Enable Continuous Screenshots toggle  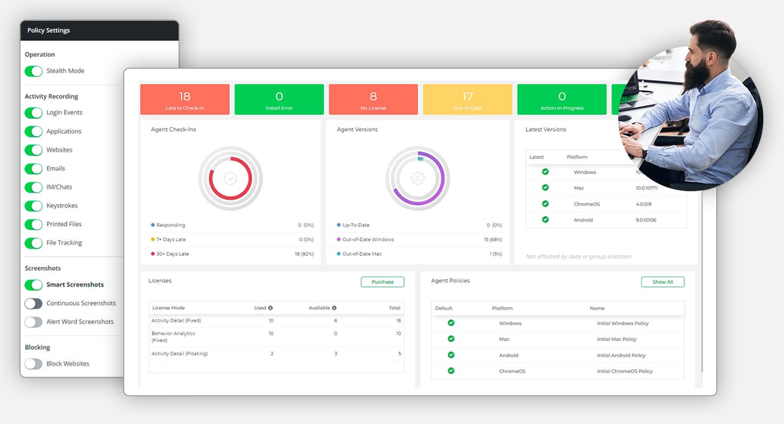point(34,303)
